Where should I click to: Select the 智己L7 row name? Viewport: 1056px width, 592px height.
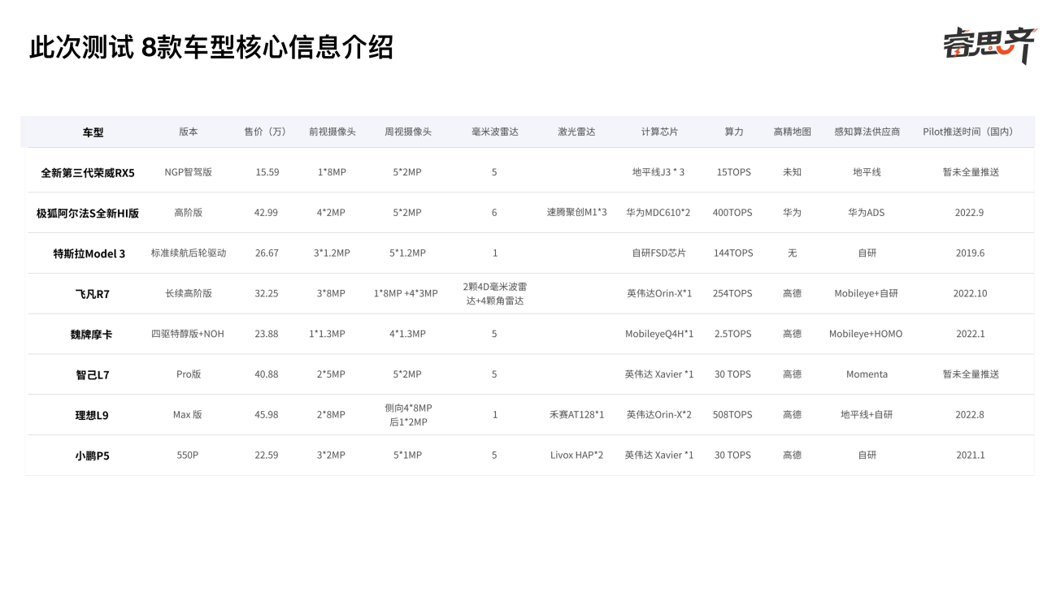point(92,375)
